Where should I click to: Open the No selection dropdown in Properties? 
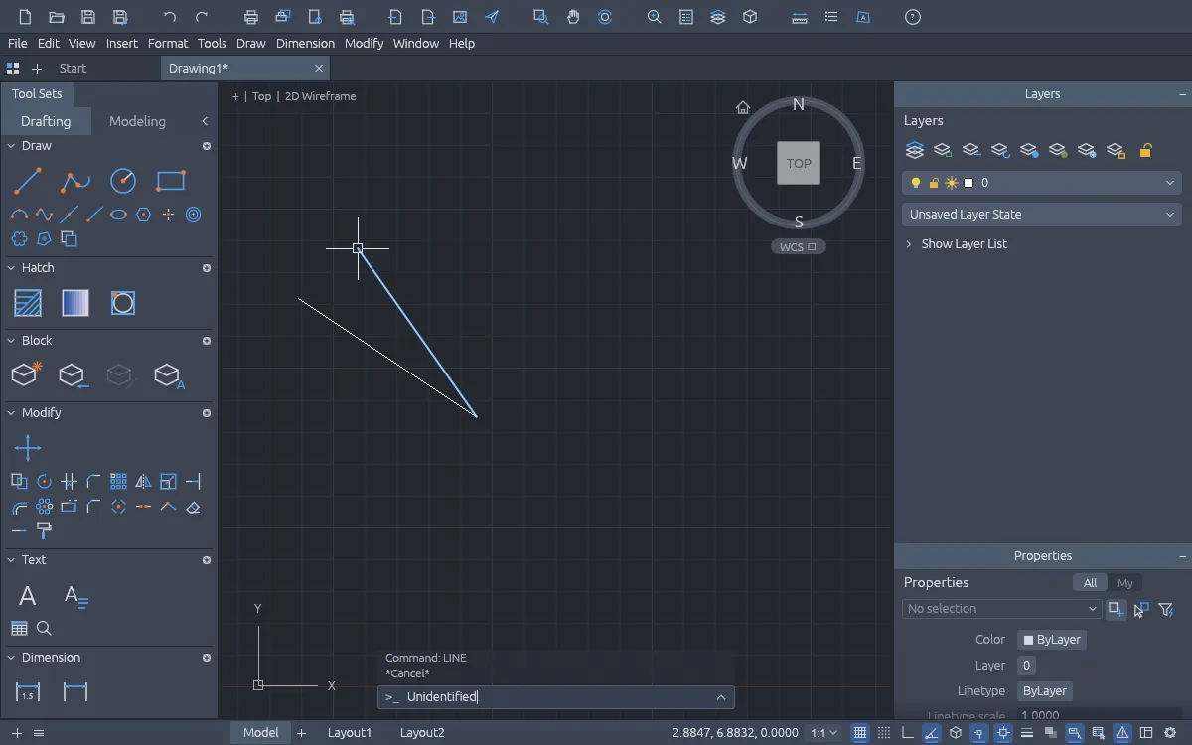(1002, 609)
